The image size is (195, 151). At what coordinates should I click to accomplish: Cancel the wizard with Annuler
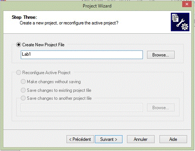coord(141,139)
